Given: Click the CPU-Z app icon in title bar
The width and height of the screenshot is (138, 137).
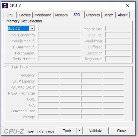Looking at the screenshot, I should coord(5,6).
